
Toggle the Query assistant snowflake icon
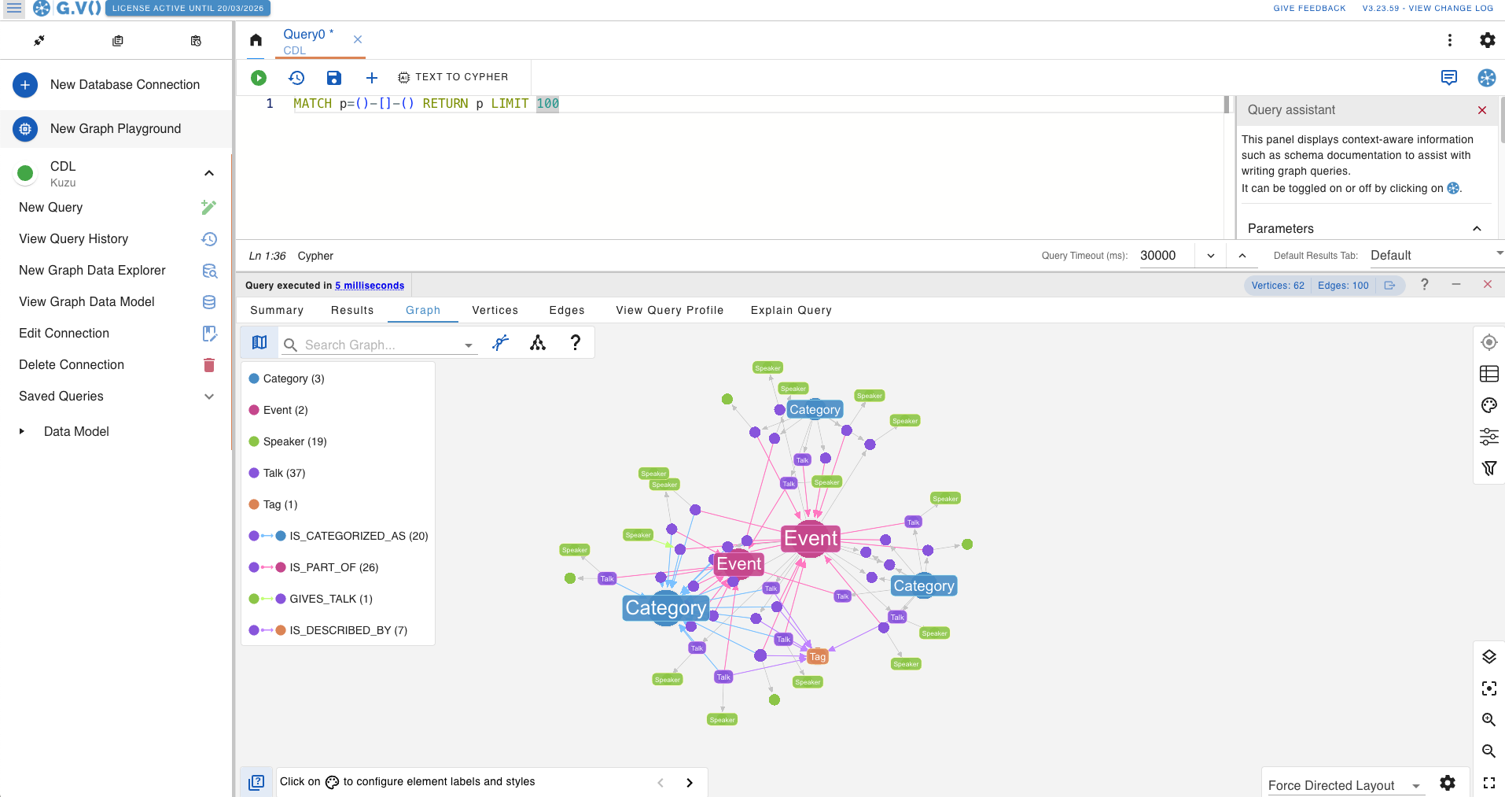coord(1486,77)
